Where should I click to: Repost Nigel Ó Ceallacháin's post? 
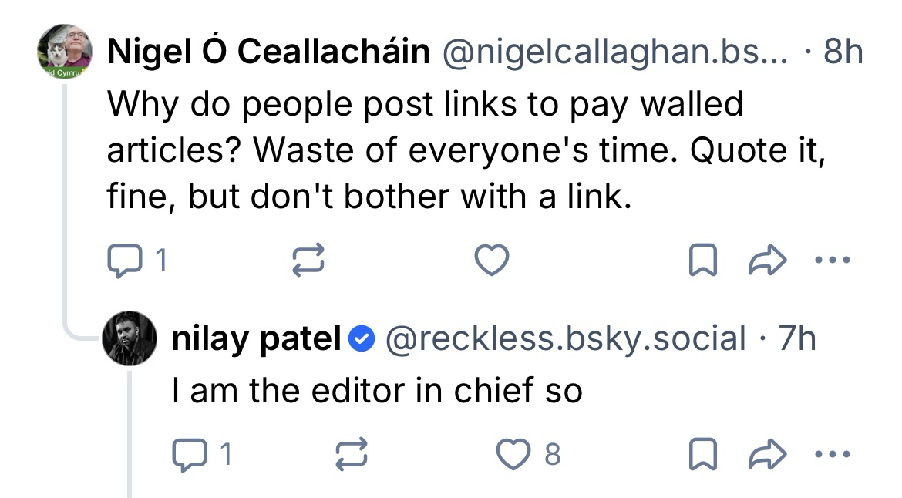pos(308,262)
